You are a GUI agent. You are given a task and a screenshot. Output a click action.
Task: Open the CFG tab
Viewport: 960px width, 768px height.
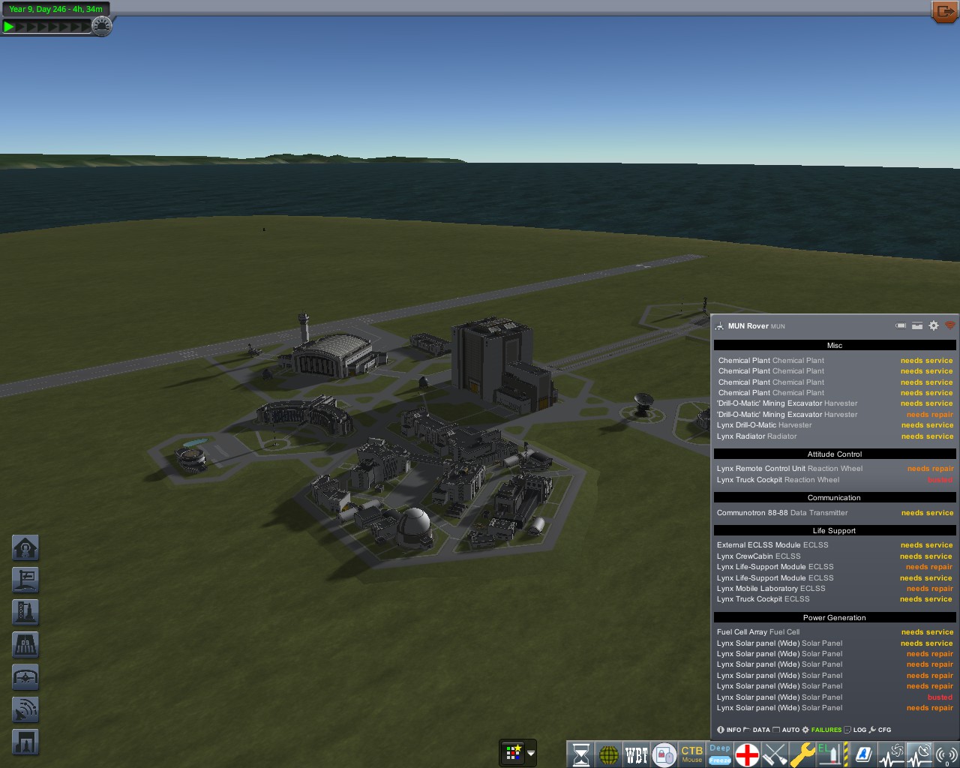click(880, 730)
